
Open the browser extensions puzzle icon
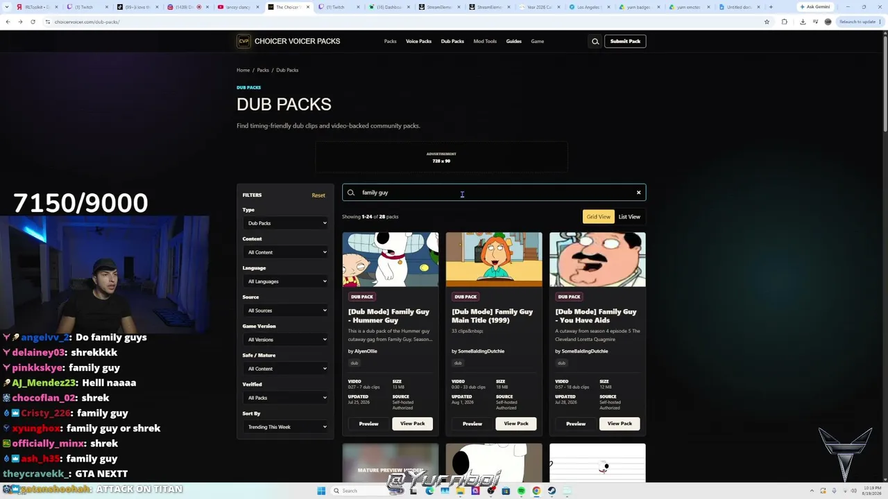pyautogui.click(x=785, y=21)
